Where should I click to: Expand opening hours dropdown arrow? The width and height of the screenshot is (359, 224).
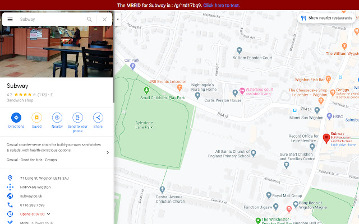[49, 214]
